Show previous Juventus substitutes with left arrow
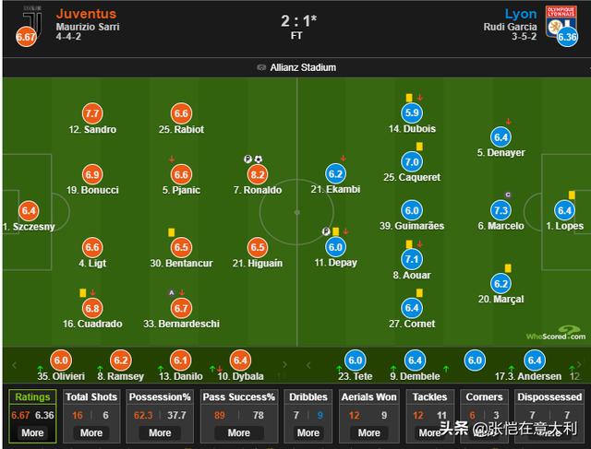Screen dimensions: 591x449 (15, 365)
